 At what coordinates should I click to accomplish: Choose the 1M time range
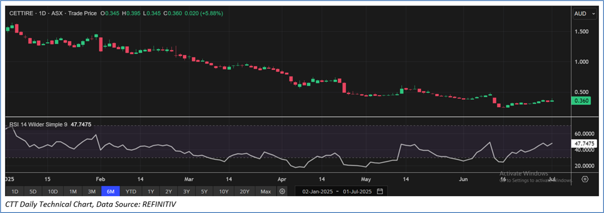[x=73, y=191]
